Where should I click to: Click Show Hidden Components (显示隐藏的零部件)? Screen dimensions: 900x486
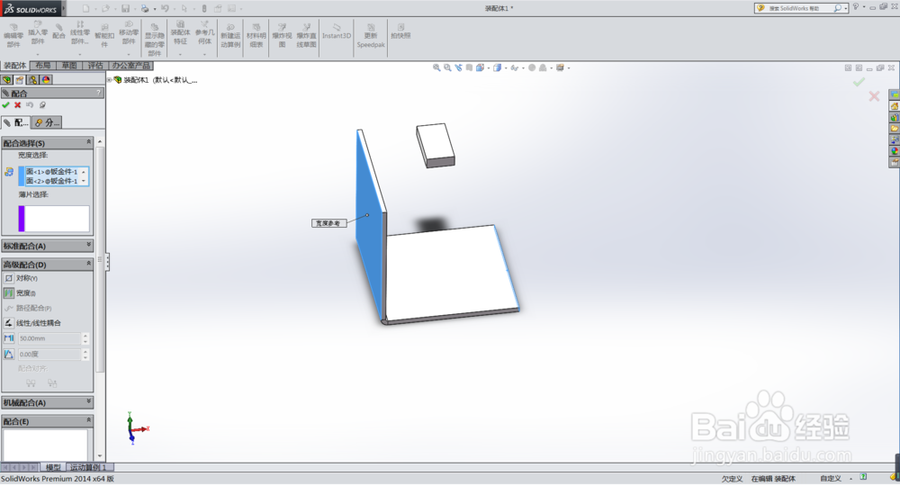coord(155,39)
